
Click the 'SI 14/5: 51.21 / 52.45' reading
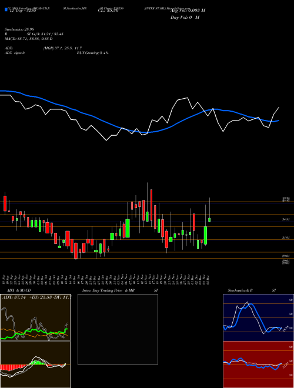click(45, 34)
